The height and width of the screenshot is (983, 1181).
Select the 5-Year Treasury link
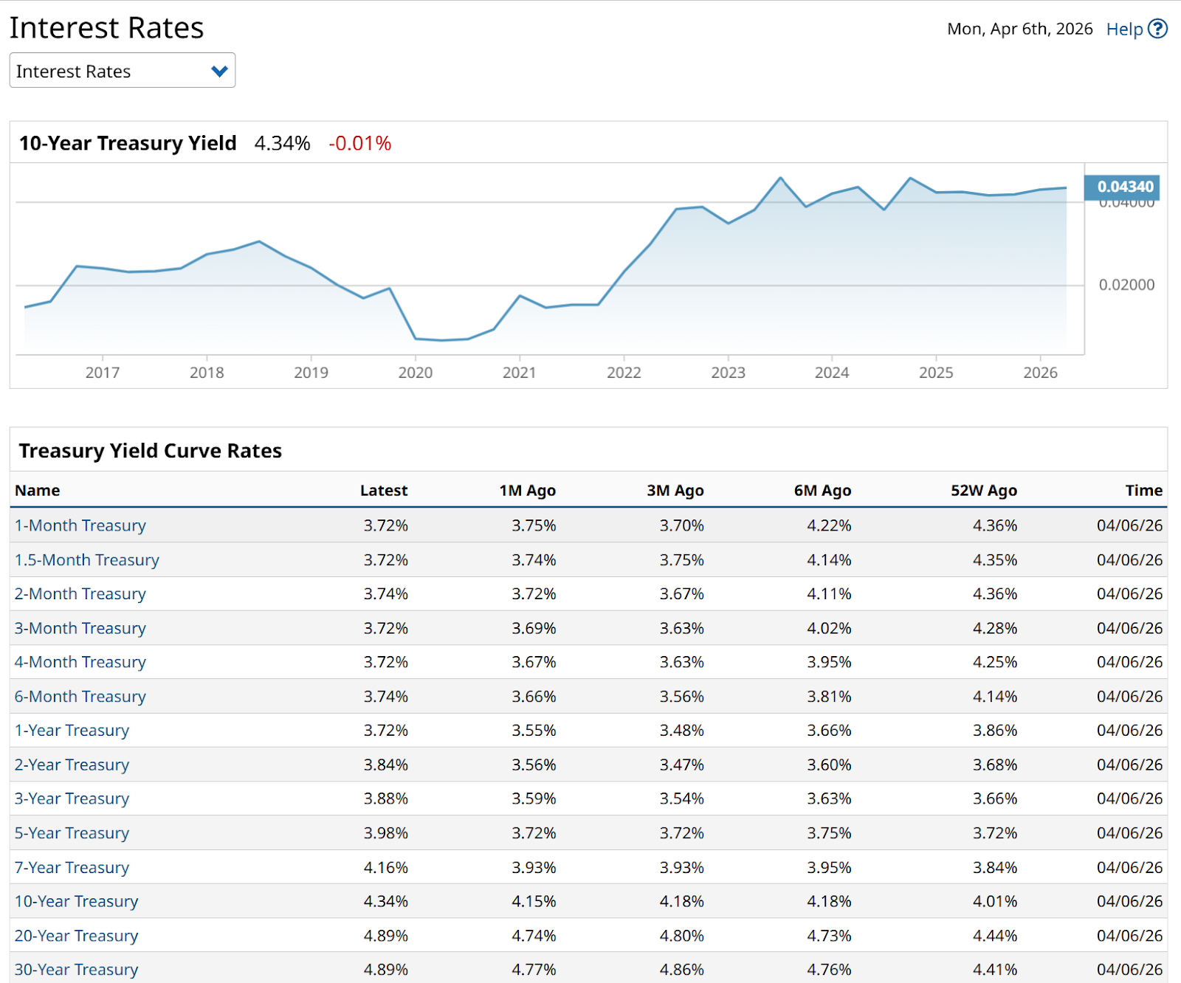[x=72, y=833]
